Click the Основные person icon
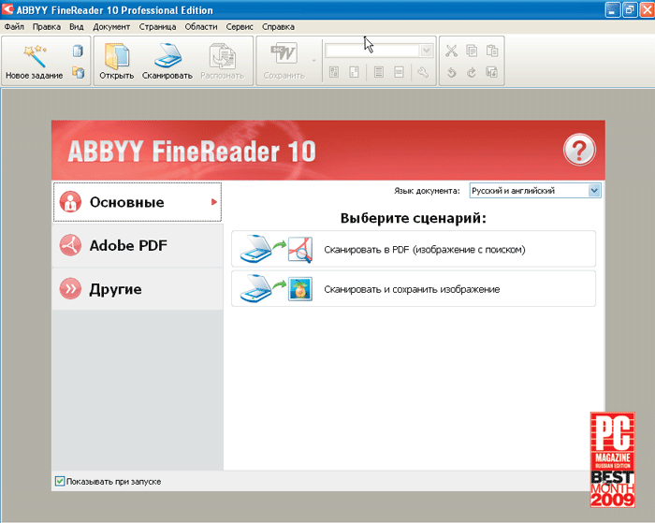Viewport: 655px width, 523px height. tap(70, 202)
